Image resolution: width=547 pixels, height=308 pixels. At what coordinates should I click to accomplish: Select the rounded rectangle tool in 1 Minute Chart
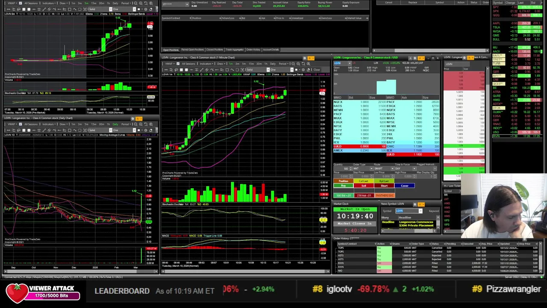coord(237,70)
